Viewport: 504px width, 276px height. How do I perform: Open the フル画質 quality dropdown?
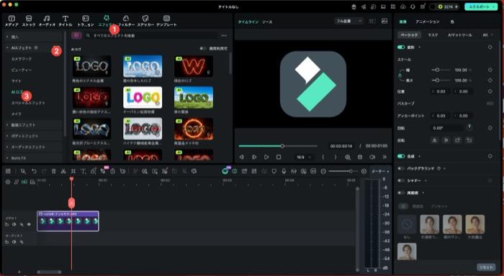coord(348,21)
